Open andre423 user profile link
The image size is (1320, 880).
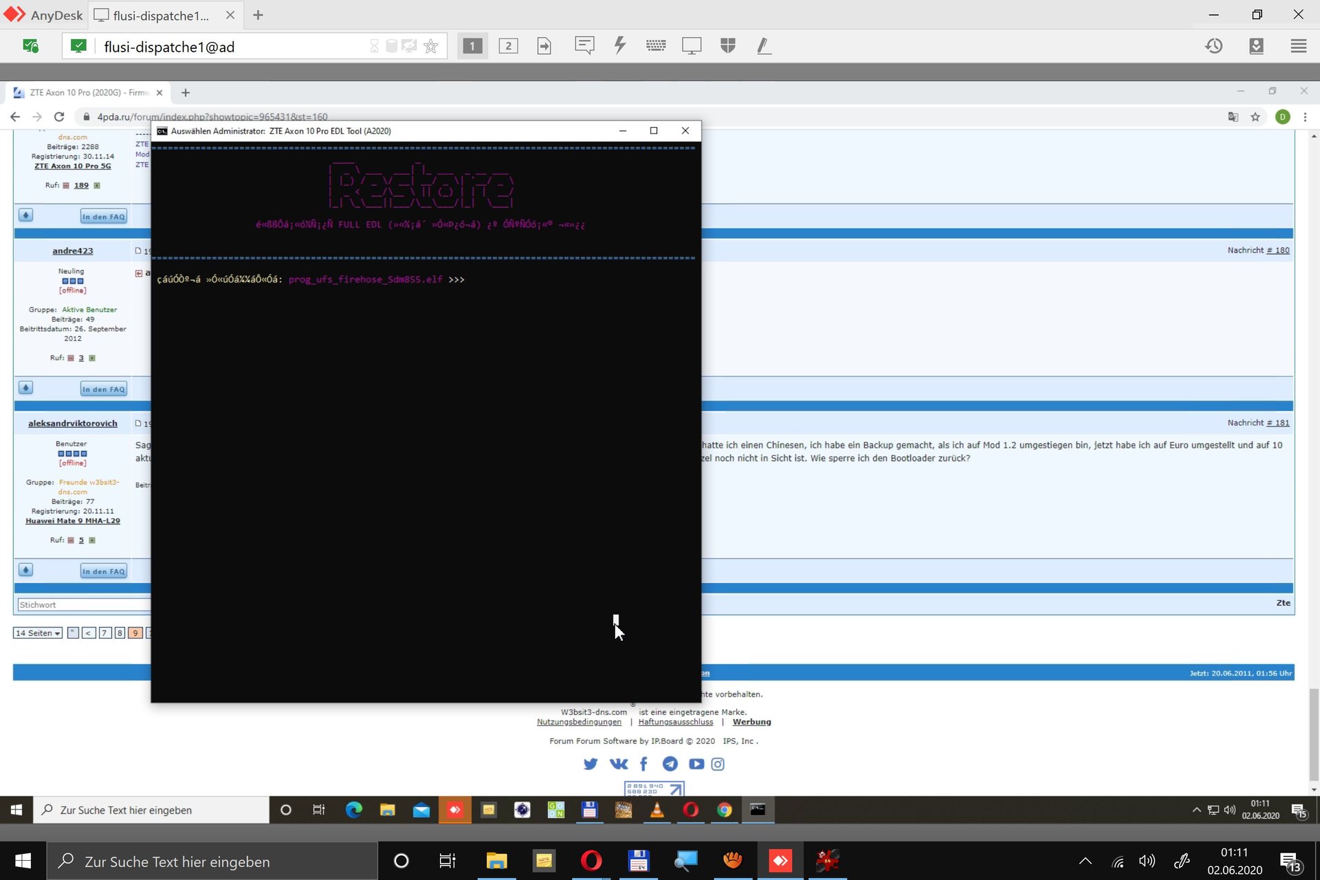pos(73,251)
